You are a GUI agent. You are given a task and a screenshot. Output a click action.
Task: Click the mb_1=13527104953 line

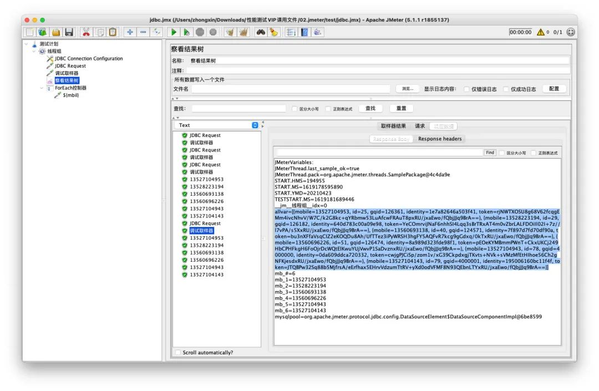(x=300, y=280)
